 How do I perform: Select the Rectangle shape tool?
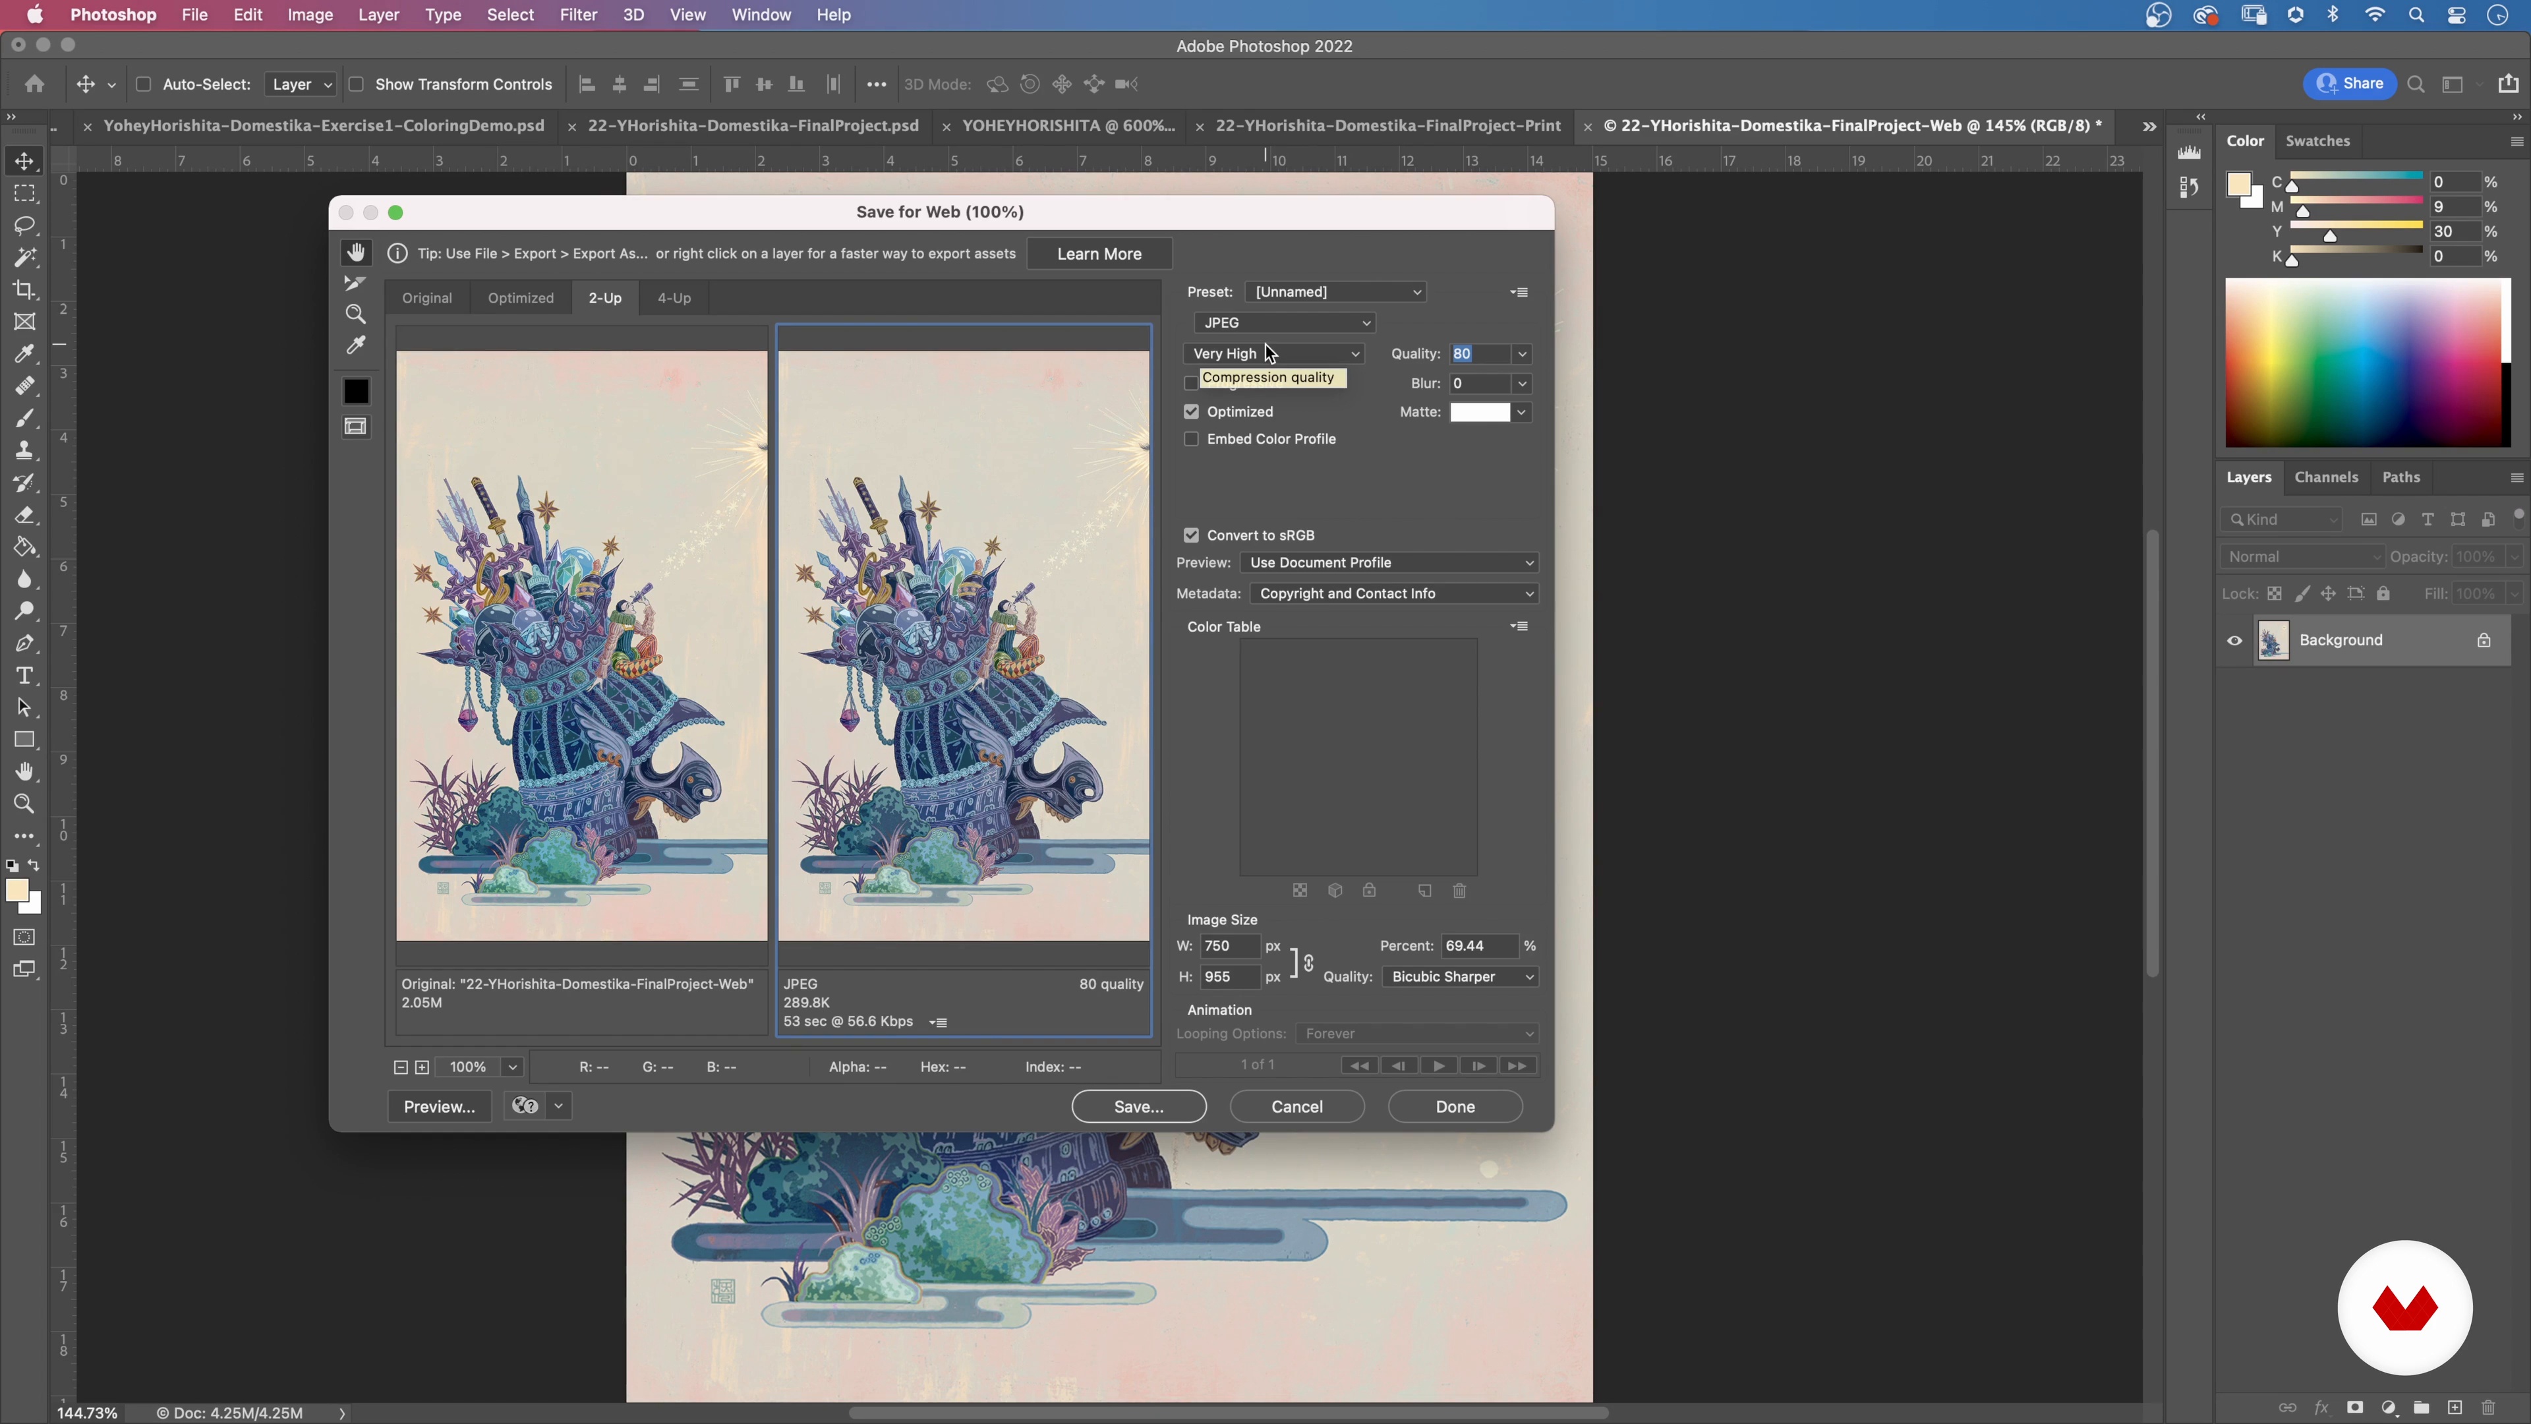[24, 740]
